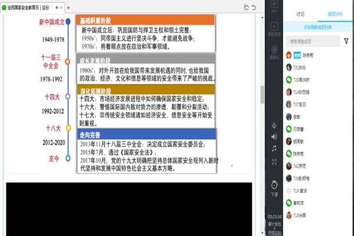Click the undo arrow icon at top
354x236 pixels.
coord(254,8)
